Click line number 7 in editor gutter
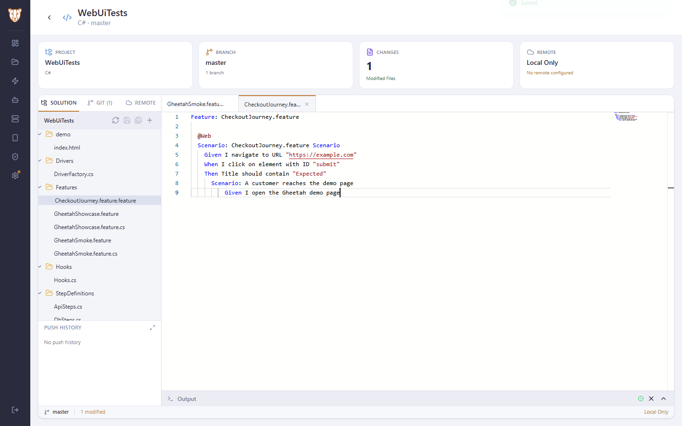The height and width of the screenshot is (426, 682). click(177, 174)
